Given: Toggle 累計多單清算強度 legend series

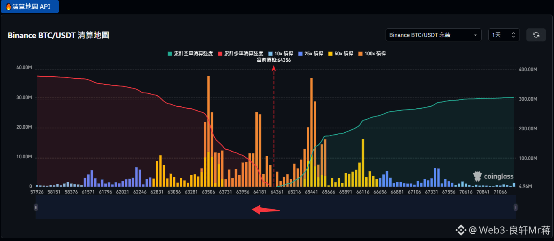Looking at the screenshot, I should point(241,54).
